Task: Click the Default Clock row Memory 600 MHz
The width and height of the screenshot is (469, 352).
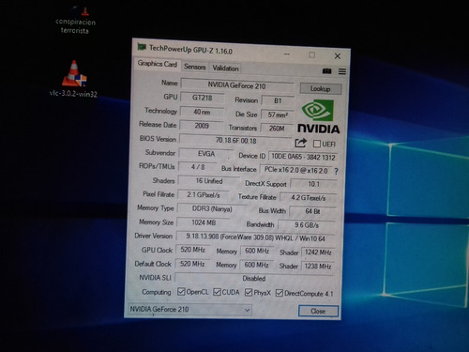Action: click(x=256, y=265)
